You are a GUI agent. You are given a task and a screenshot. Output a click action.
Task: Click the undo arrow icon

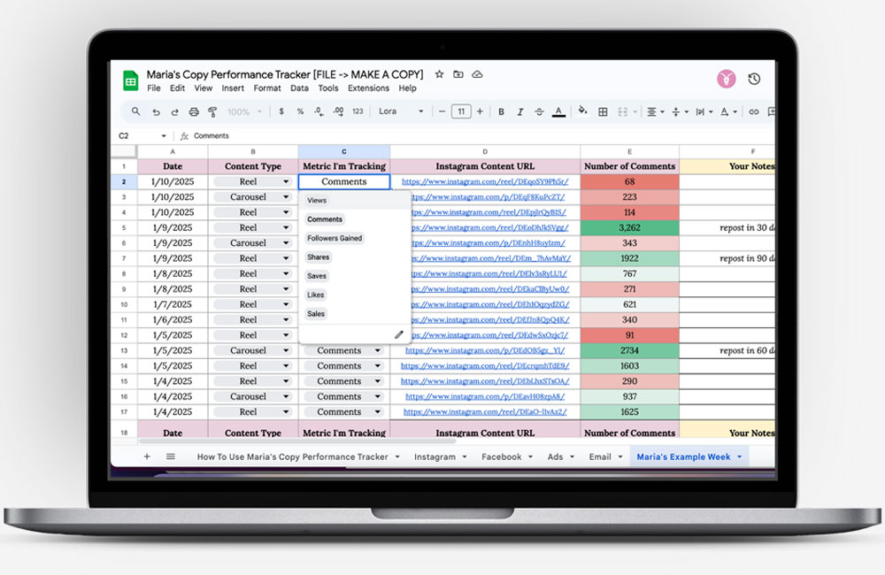156,112
